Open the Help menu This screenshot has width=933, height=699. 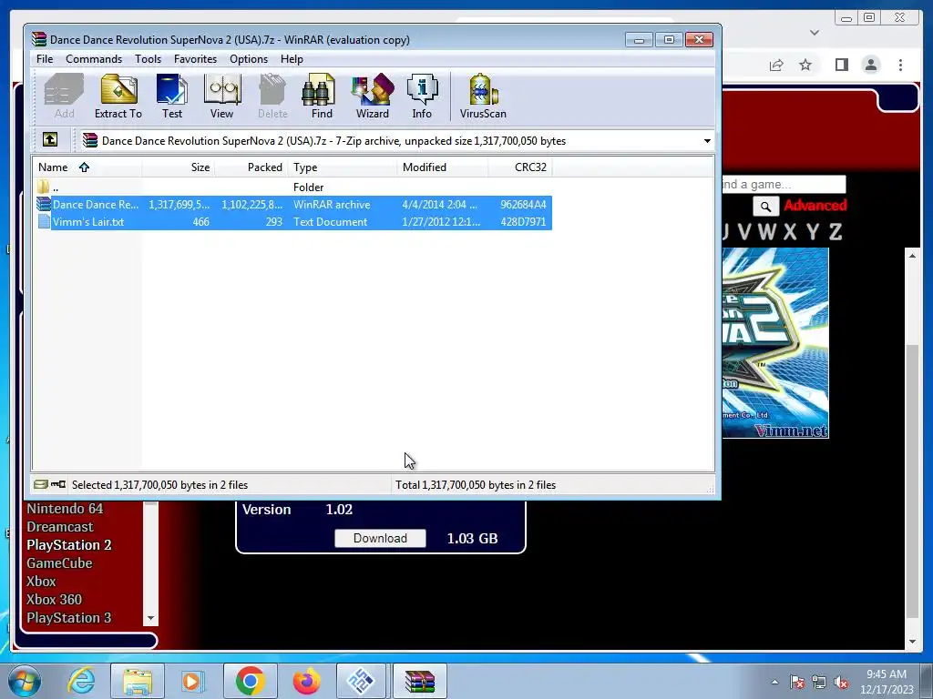click(x=292, y=59)
